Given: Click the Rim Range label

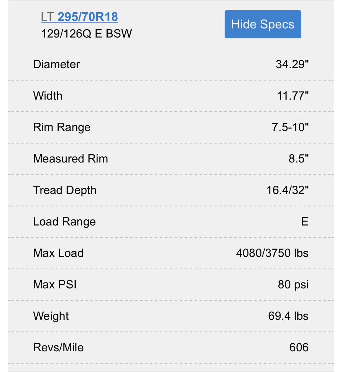Looking at the screenshot, I should [x=62, y=127].
